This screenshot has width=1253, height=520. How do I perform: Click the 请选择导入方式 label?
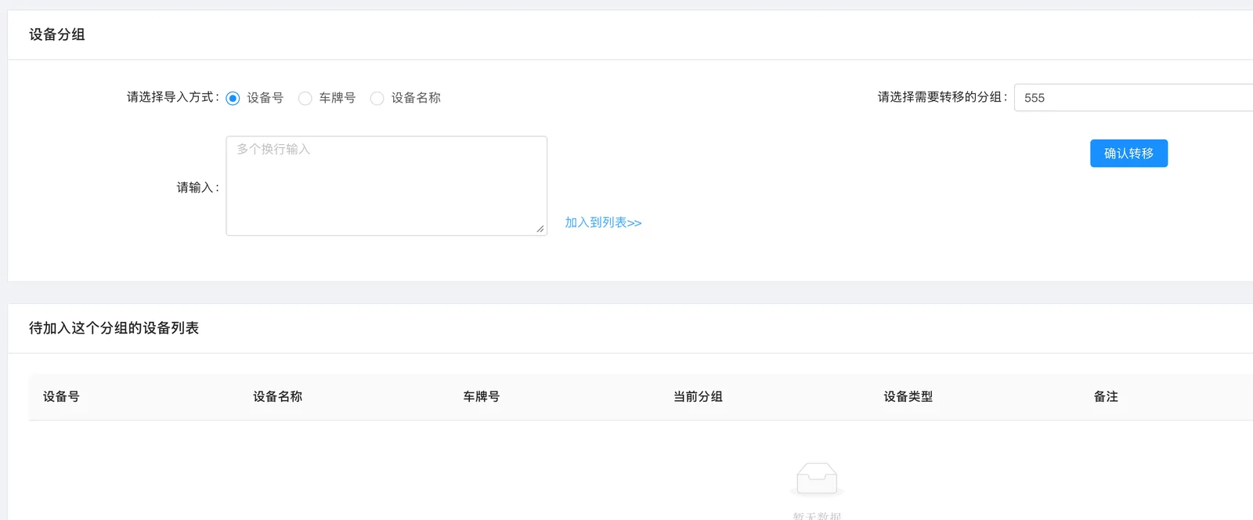tap(173, 97)
